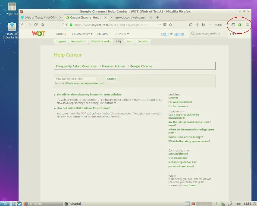The width and height of the screenshot is (257, 206).
Task: Click Frequently Asked Questions breadcrumb
Action: pyautogui.click(x=76, y=67)
